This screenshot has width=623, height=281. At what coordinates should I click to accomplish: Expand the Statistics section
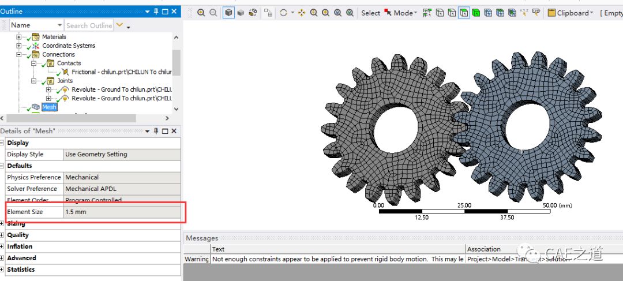coord(2,269)
